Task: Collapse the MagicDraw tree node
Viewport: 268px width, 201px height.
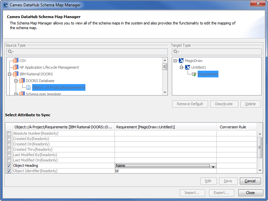Action: coord(175,61)
